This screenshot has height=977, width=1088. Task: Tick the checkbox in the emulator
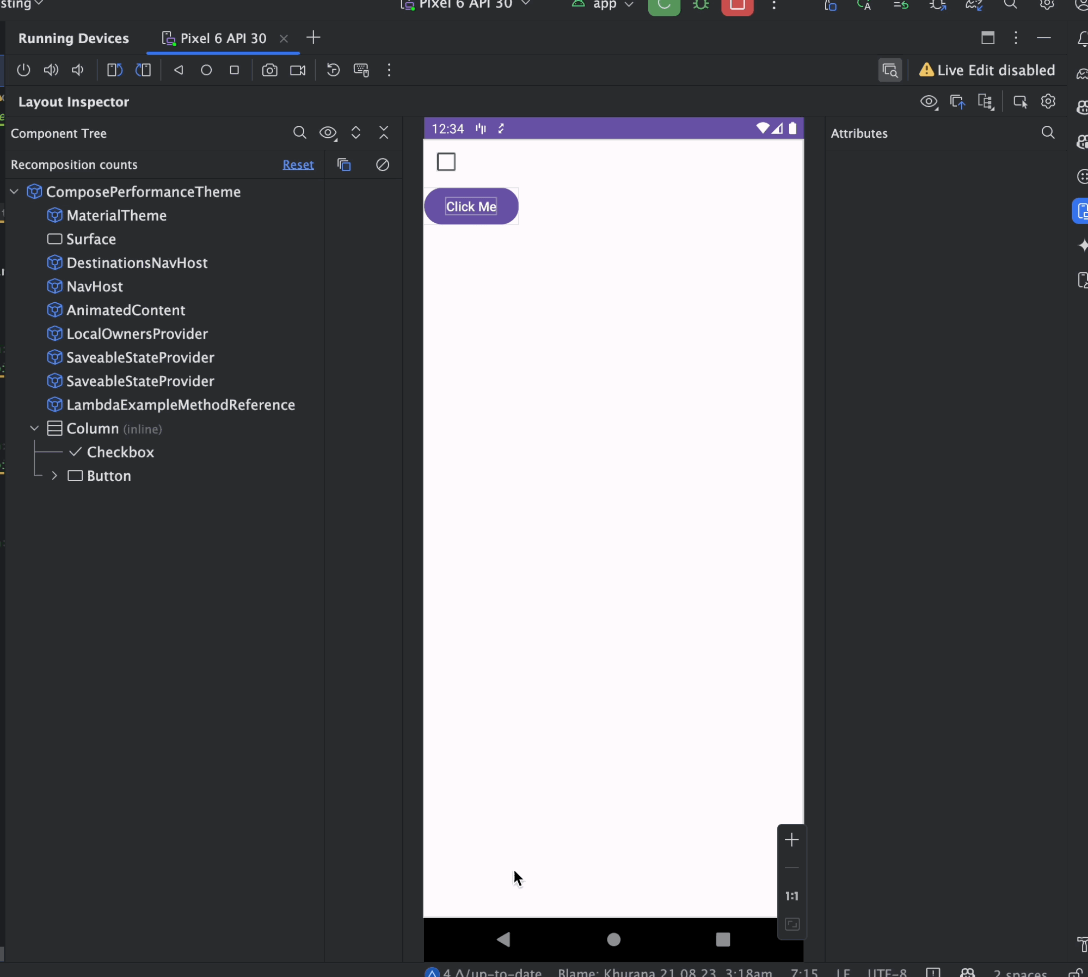[x=446, y=162]
